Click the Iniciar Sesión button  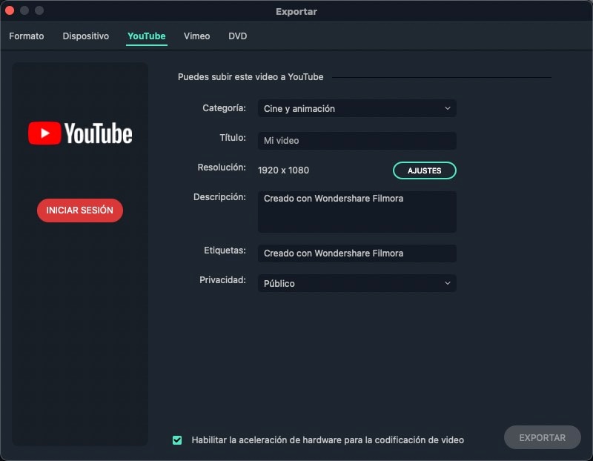coord(80,210)
